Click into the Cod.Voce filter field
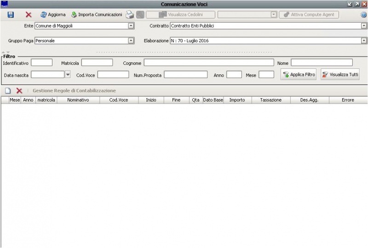The width and height of the screenshot is (368, 248). click(x=113, y=74)
